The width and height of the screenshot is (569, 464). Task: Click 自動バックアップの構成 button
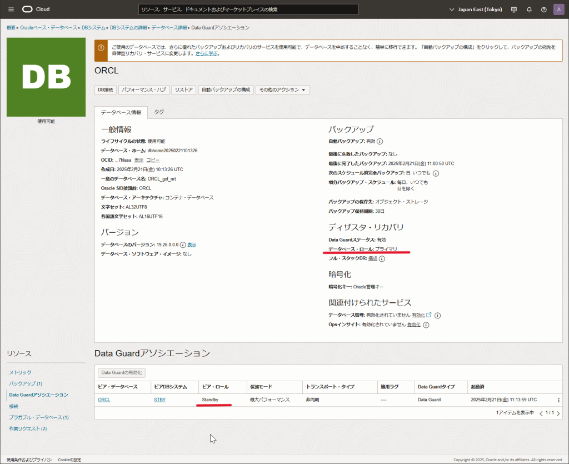point(226,89)
